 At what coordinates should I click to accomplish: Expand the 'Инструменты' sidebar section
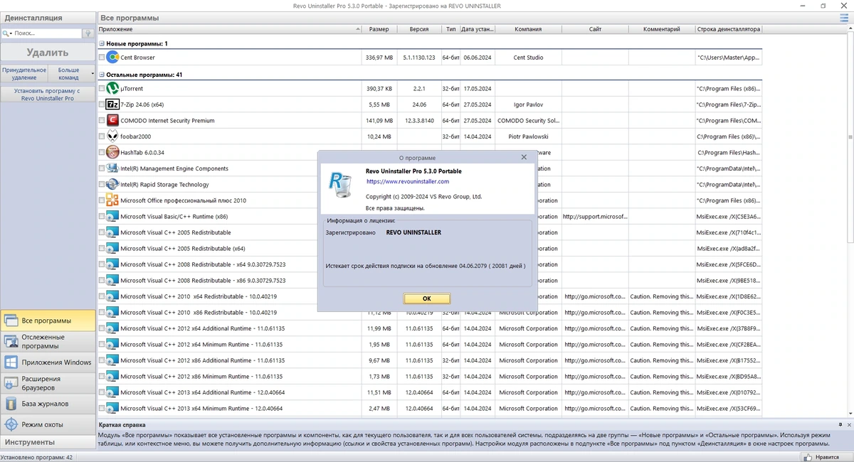point(48,442)
